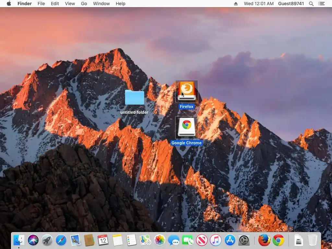332x249 pixels.
Task: Click the 'untitled folder' label
Action: tap(134, 113)
